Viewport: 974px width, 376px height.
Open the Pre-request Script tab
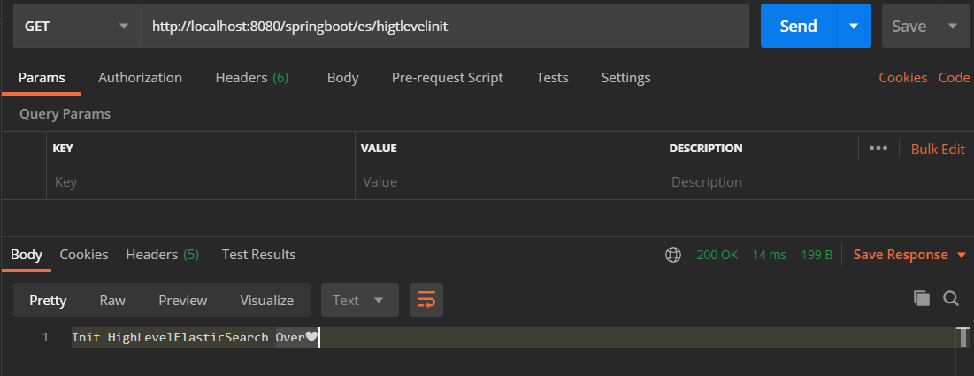click(x=447, y=78)
